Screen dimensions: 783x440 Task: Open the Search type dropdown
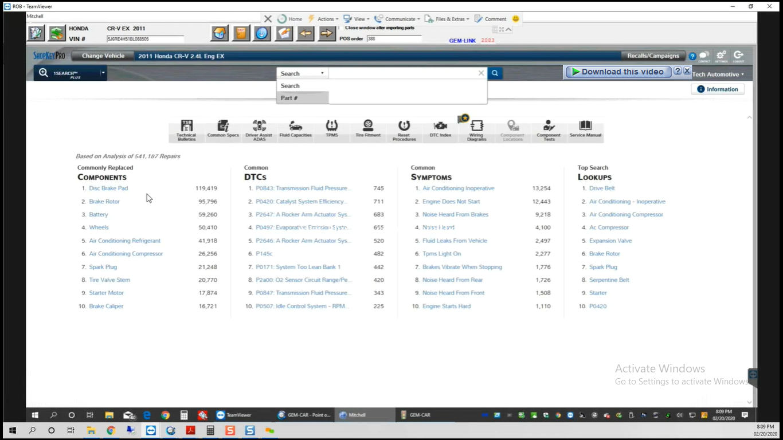pos(302,73)
